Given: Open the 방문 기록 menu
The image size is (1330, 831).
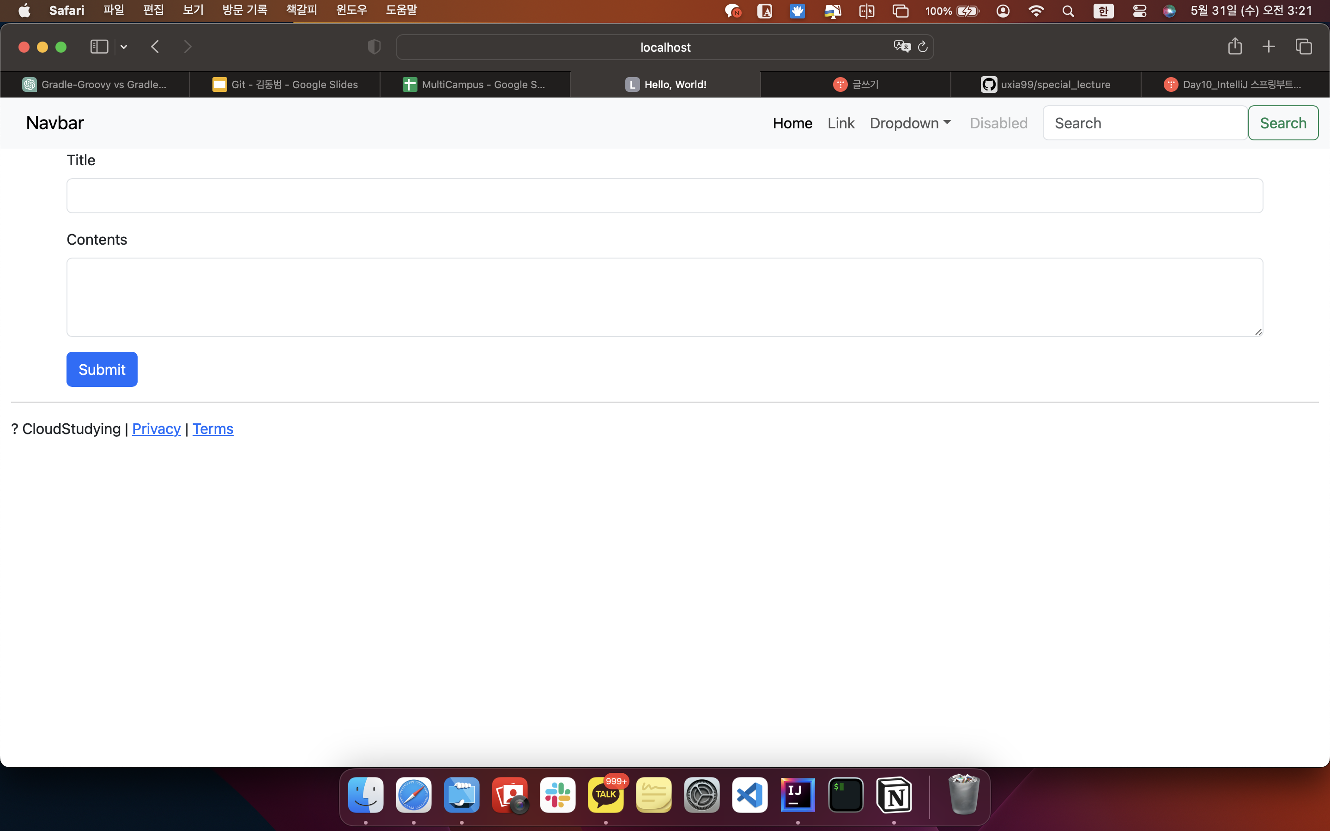Looking at the screenshot, I should [x=245, y=11].
